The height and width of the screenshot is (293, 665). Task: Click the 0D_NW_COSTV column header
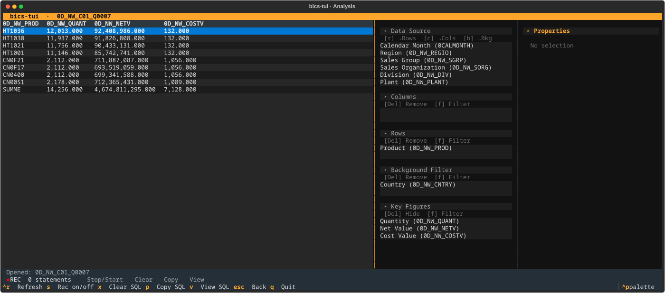pos(184,23)
